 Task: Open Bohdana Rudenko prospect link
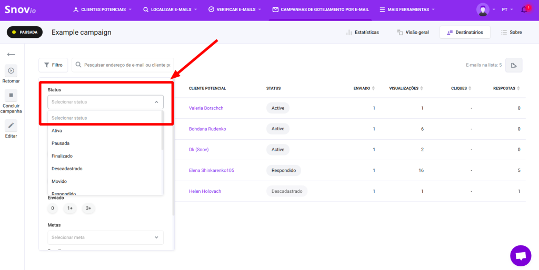tap(207, 129)
